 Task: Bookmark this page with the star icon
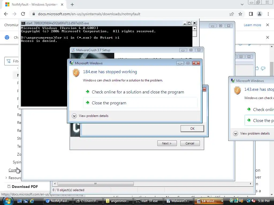[240, 14]
